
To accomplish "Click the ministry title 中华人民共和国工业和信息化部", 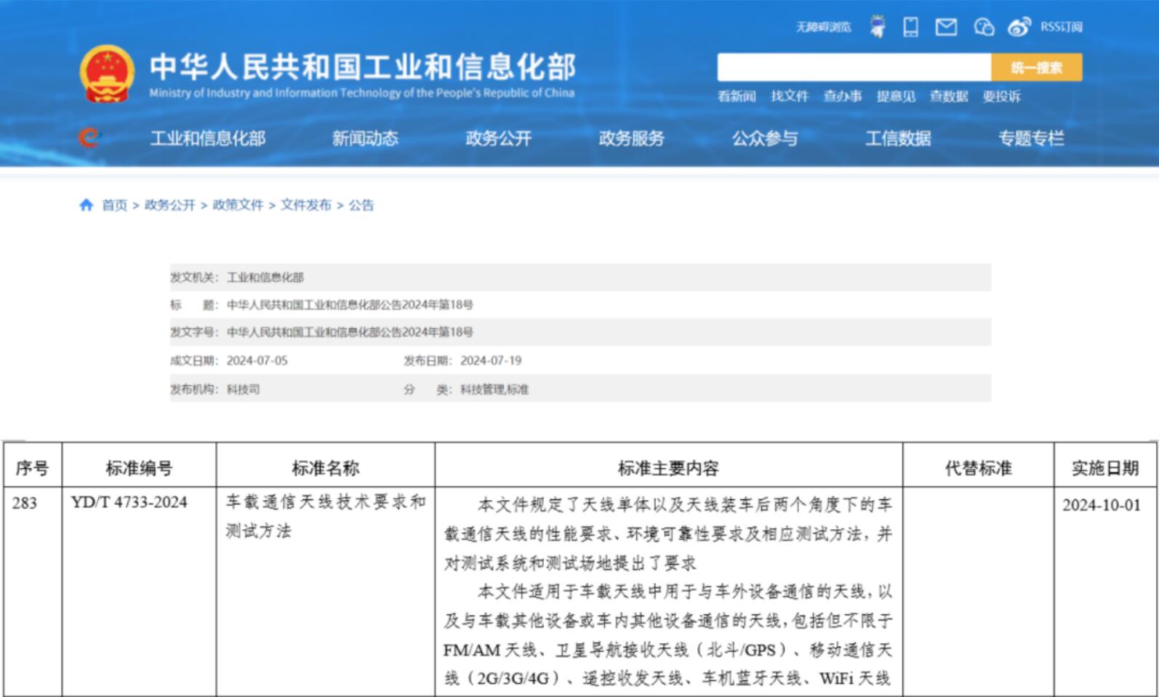I will (363, 67).
